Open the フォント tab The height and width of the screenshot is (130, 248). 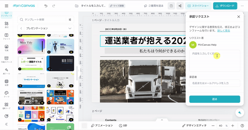click(7, 36)
